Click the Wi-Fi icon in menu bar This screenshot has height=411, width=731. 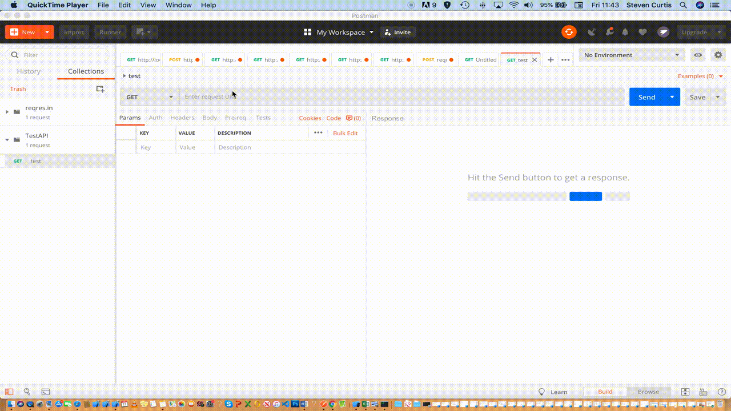[x=513, y=5]
